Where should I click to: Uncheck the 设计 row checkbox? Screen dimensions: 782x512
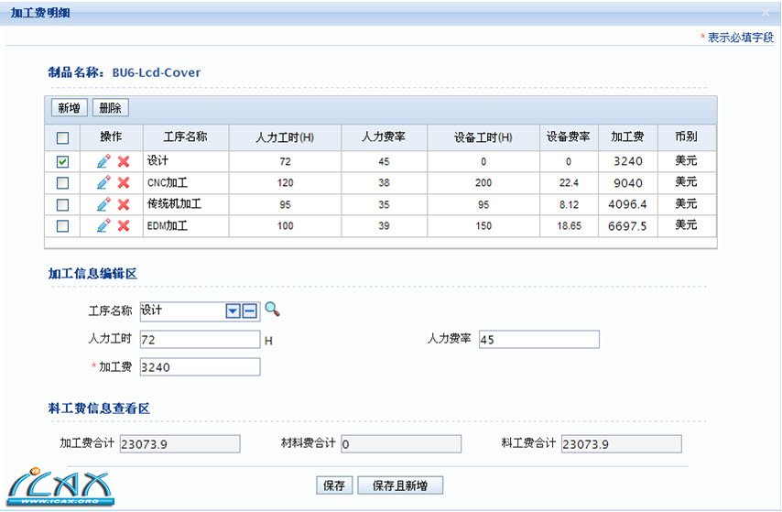pos(62,161)
